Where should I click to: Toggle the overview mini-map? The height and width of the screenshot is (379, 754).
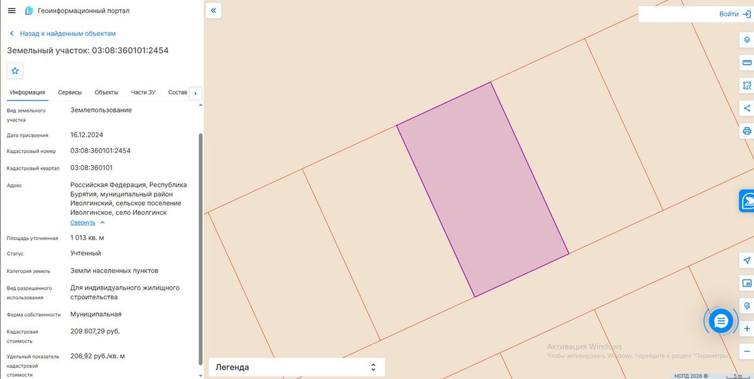[747, 283]
